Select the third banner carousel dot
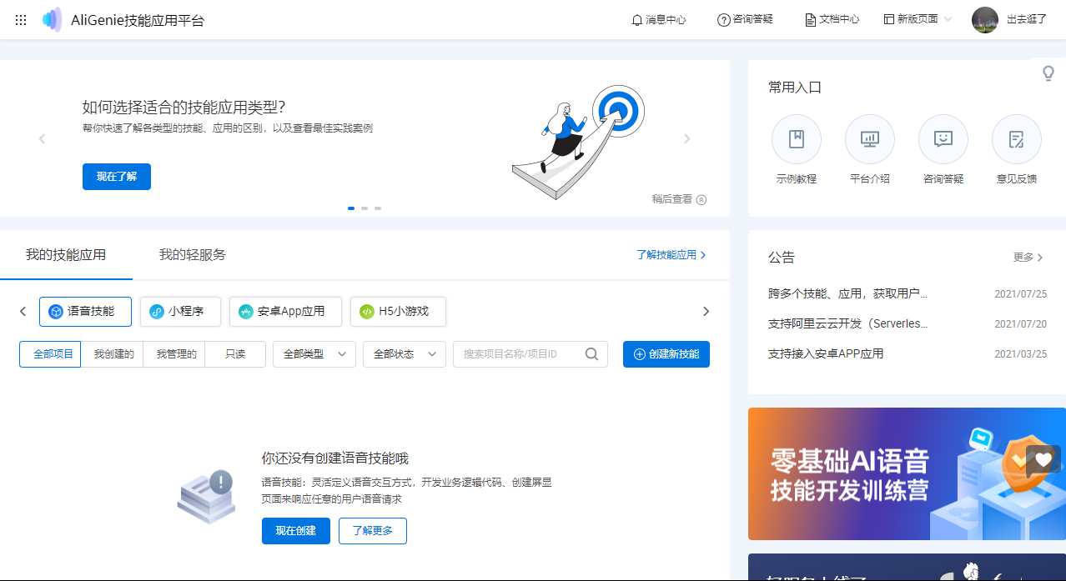The width and height of the screenshot is (1066, 581). pyautogui.click(x=378, y=208)
